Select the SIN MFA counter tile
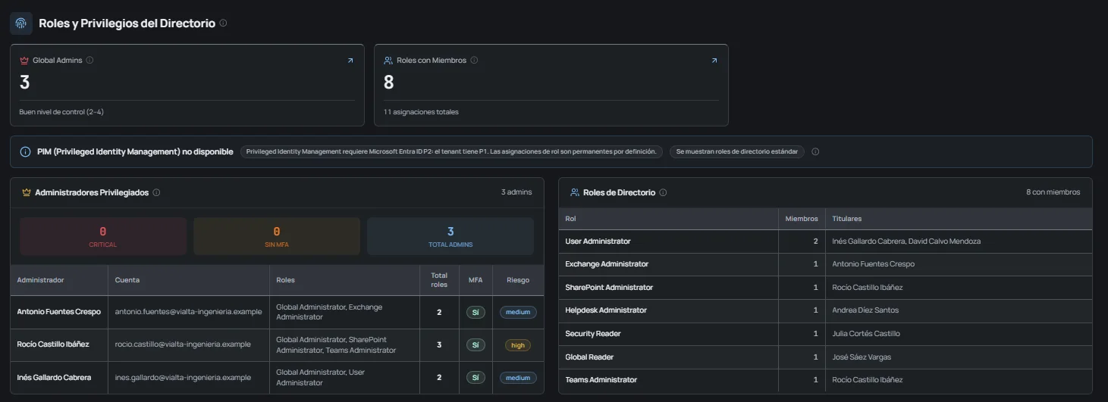This screenshot has width=1108, height=402. click(277, 236)
